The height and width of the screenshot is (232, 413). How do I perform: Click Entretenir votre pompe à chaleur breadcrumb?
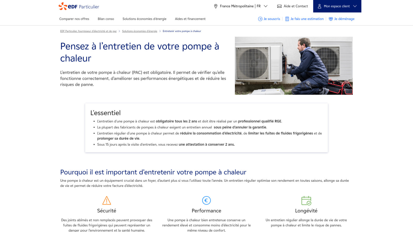182,31
